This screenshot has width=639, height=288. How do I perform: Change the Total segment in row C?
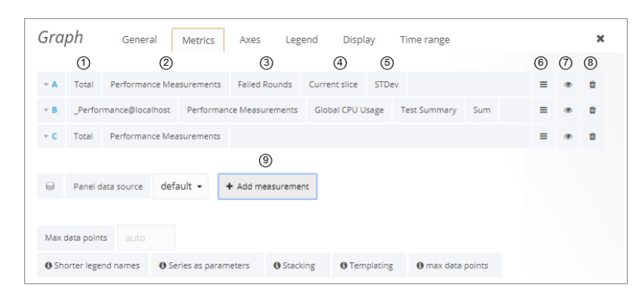[x=84, y=136]
